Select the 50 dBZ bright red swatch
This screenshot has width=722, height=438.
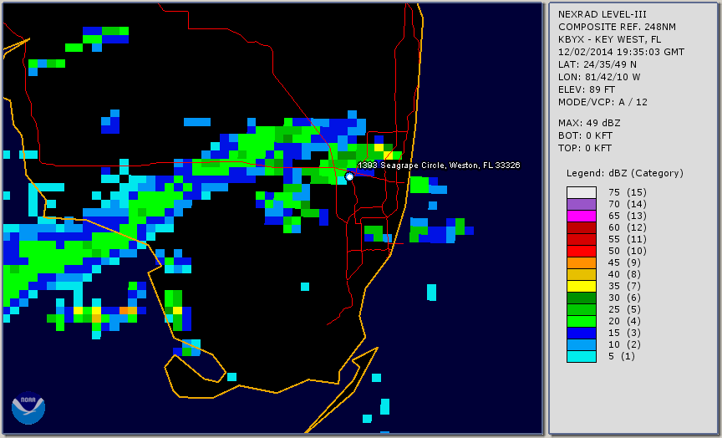tap(581, 251)
